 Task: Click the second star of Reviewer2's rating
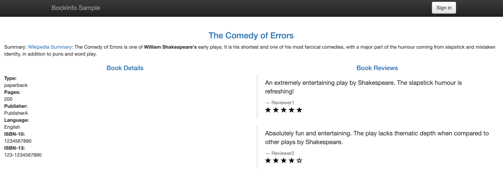[276, 161]
